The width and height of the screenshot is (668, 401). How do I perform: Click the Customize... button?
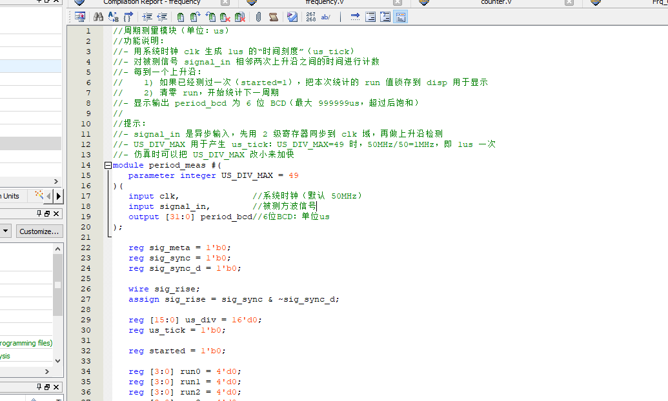39,231
